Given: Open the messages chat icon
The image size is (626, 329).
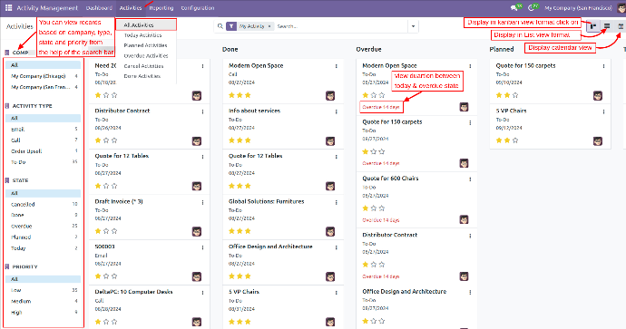Looking at the screenshot, I should (514, 7).
